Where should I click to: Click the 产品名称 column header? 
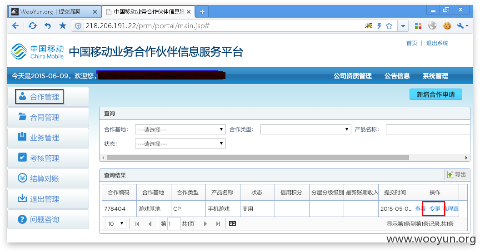222,193
